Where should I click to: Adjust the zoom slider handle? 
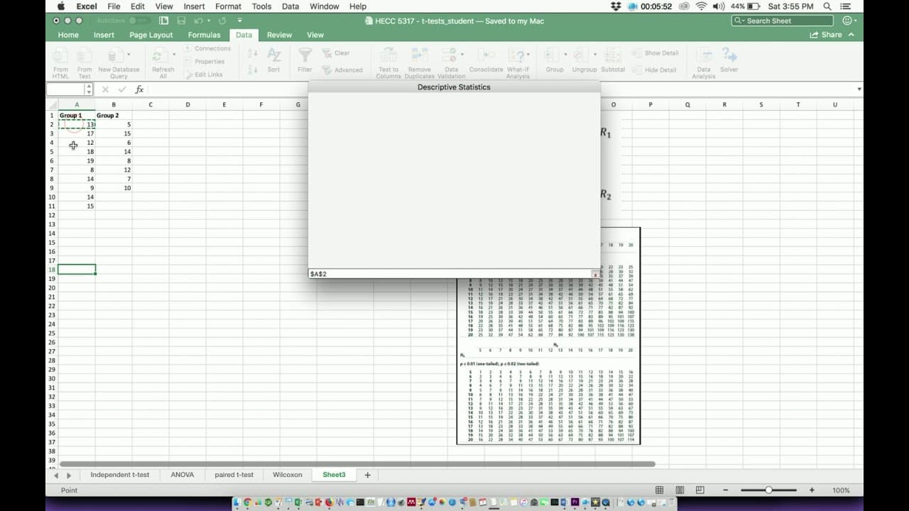coord(769,490)
